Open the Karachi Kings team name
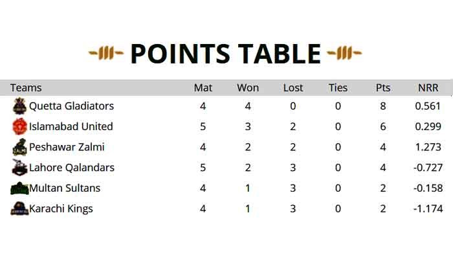The height and width of the screenshot is (259, 453). pos(61,209)
